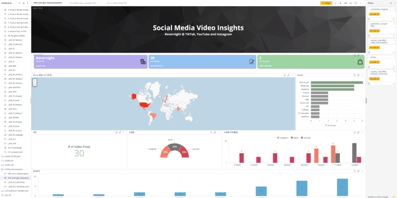This screenshot has height=198, width=397.
Task: Click the yellow + Widget button
Action: pyautogui.click(x=326, y=3)
